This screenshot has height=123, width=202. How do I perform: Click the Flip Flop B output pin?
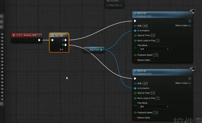point(65,45)
